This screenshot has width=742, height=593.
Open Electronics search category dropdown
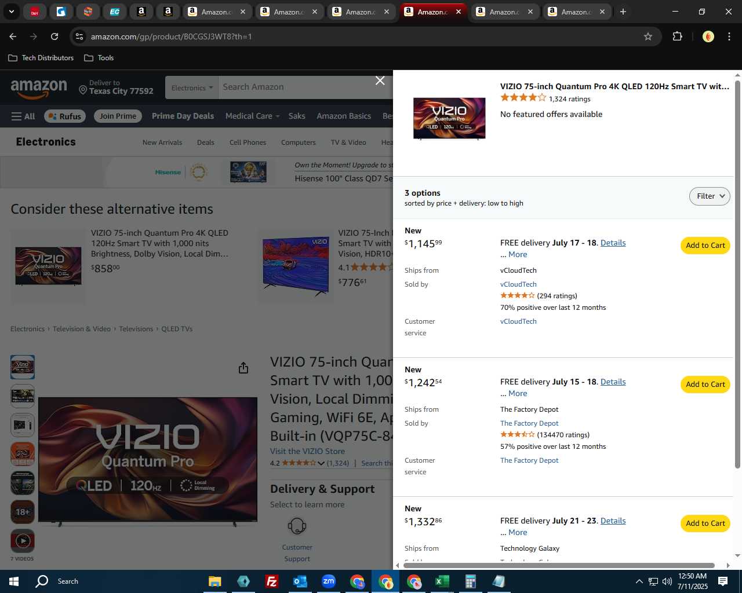coord(192,87)
